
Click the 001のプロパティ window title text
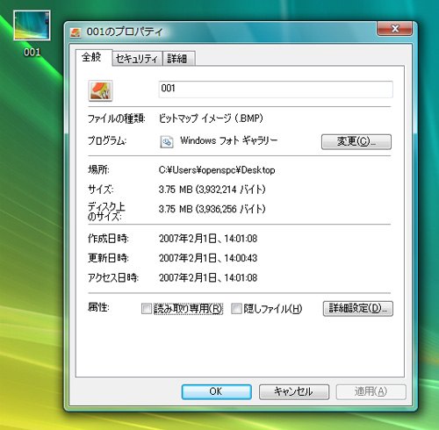pyautogui.click(x=125, y=32)
